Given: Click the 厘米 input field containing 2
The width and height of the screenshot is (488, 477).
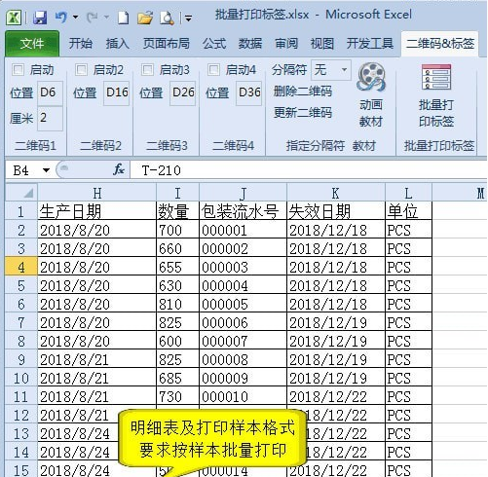Looking at the screenshot, I should pos(50,118).
